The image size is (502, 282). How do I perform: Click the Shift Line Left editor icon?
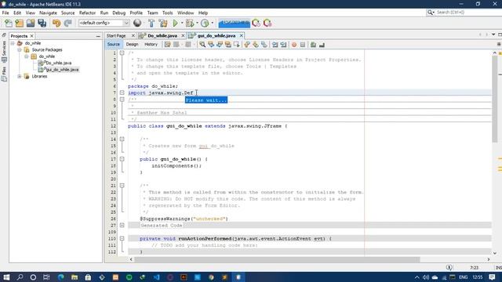tap(275, 45)
